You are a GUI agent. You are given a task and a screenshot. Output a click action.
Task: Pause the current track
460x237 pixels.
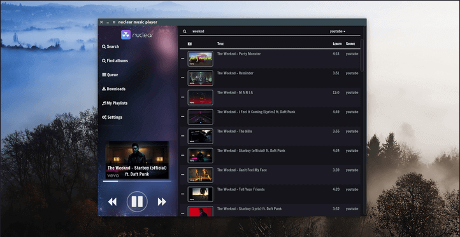pyautogui.click(x=137, y=201)
